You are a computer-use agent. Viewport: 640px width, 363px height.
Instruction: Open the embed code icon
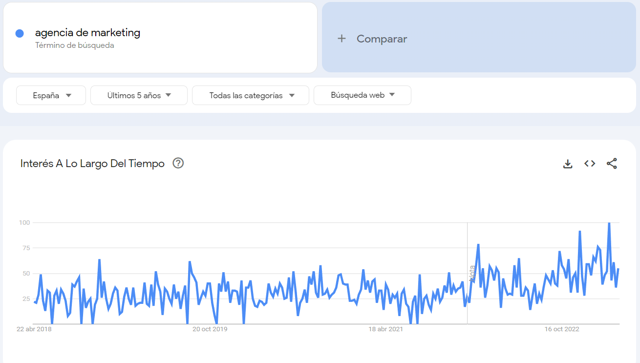[590, 164]
